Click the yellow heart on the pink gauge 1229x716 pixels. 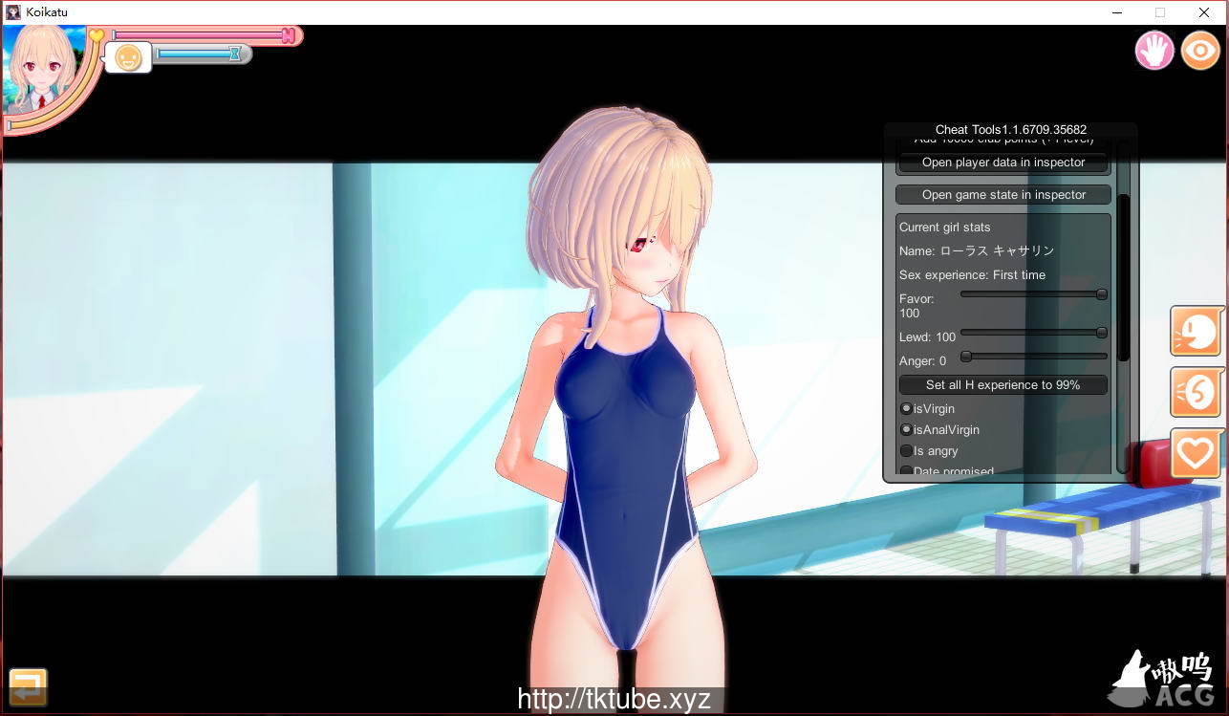[x=97, y=35]
